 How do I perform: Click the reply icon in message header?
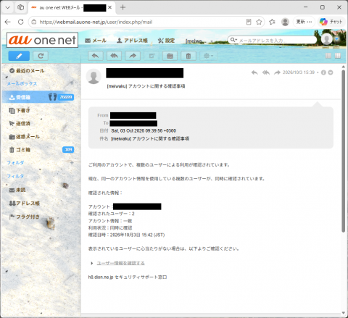click(254, 72)
